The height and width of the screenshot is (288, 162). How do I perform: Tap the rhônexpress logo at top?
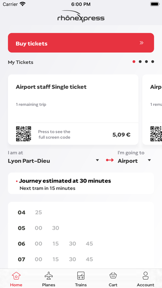coord(81,17)
